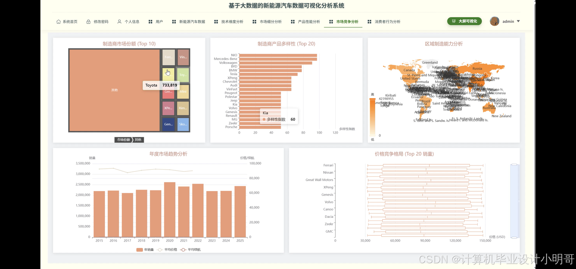Select the Rim... treemap tile
The image size is (576, 269).
coord(183,108)
